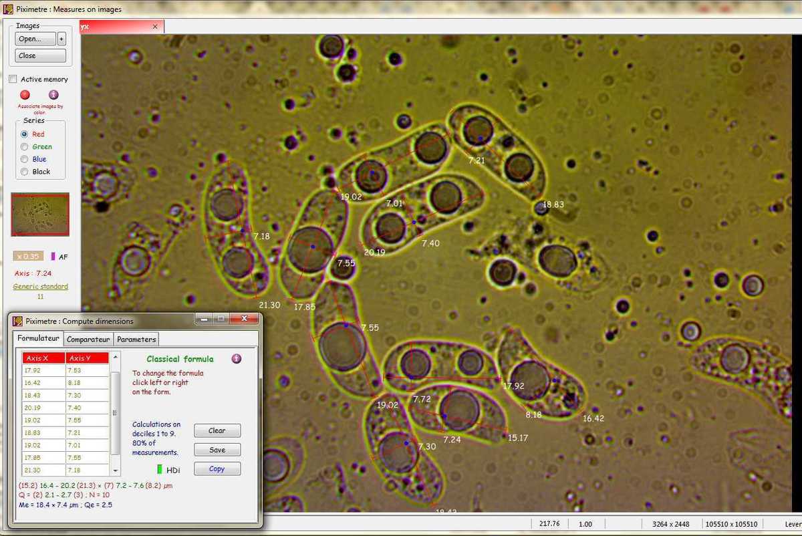Select the 7.18 cell in the table
Viewport: 802px width, 536px height.
[x=87, y=470]
